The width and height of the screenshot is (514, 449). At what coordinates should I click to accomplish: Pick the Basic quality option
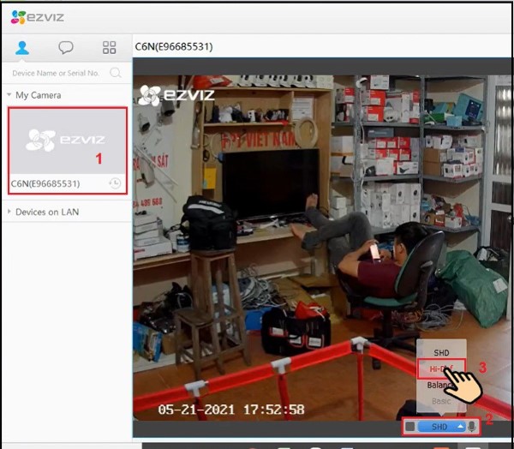coord(440,401)
